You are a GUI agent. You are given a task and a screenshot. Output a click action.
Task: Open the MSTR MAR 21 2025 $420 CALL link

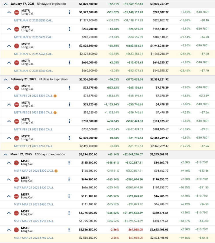[x=34, y=204]
